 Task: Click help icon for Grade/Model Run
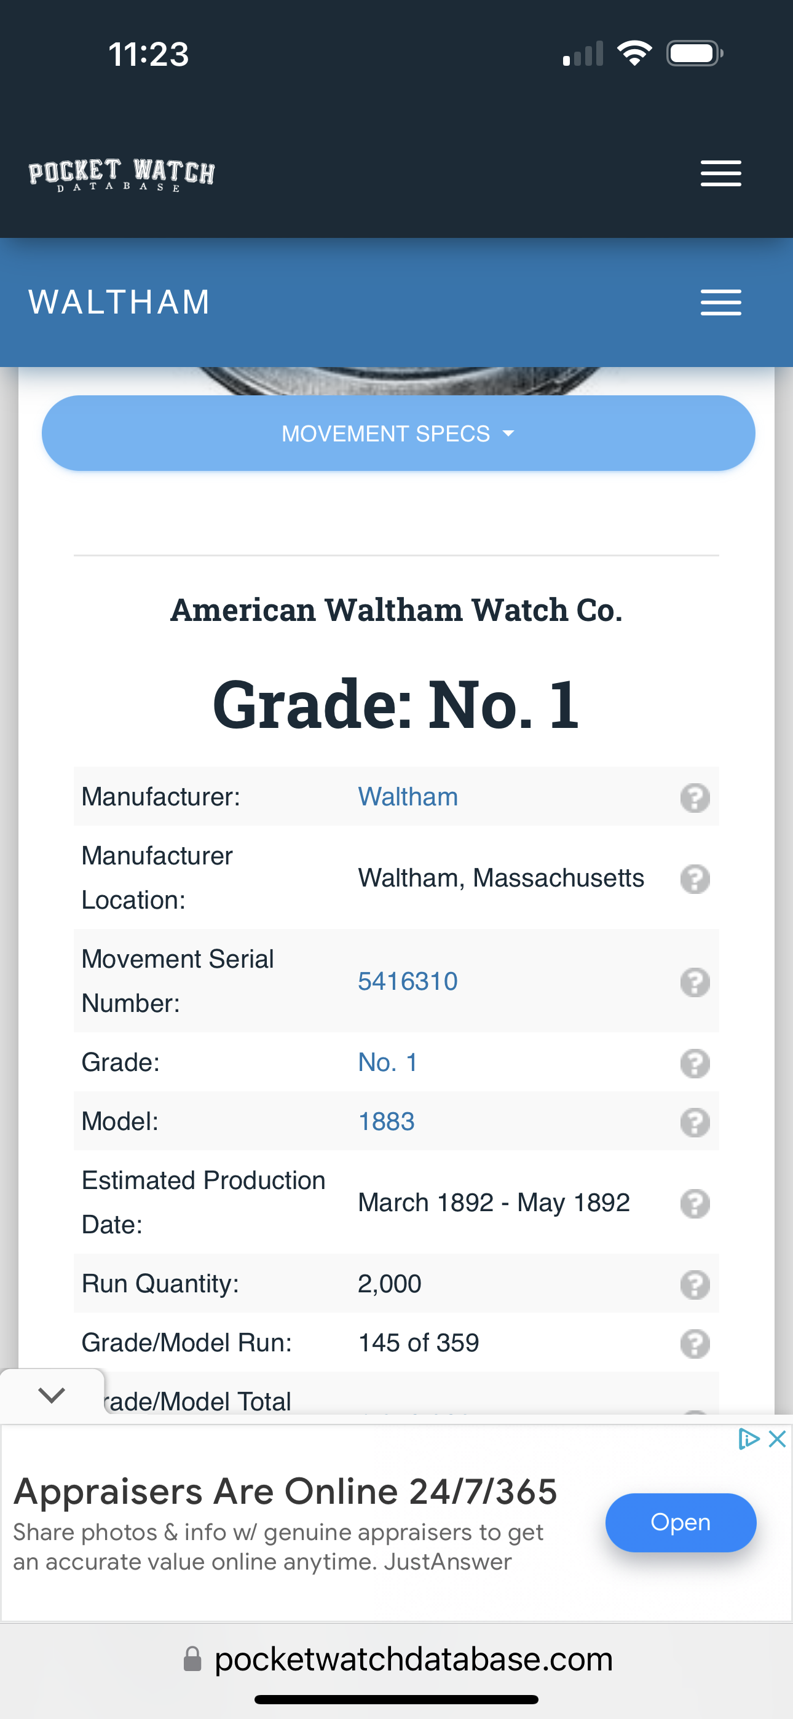coord(694,1344)
